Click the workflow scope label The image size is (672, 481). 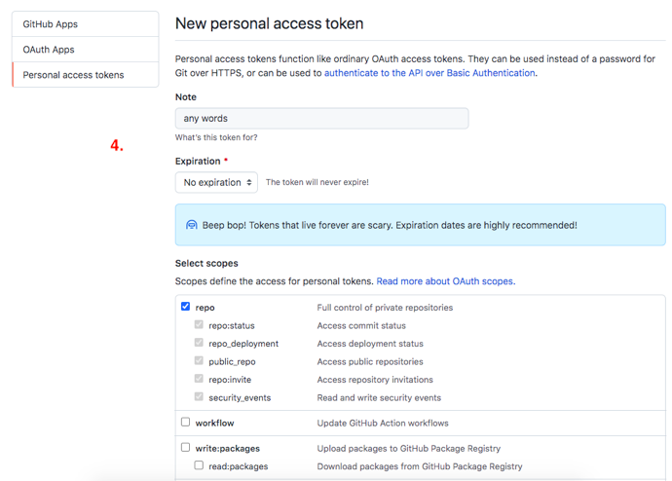click(214, 424)
